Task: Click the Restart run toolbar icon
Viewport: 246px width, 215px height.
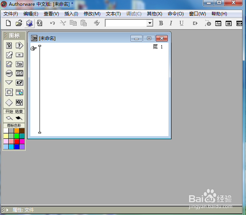Action: pos(195,23)
